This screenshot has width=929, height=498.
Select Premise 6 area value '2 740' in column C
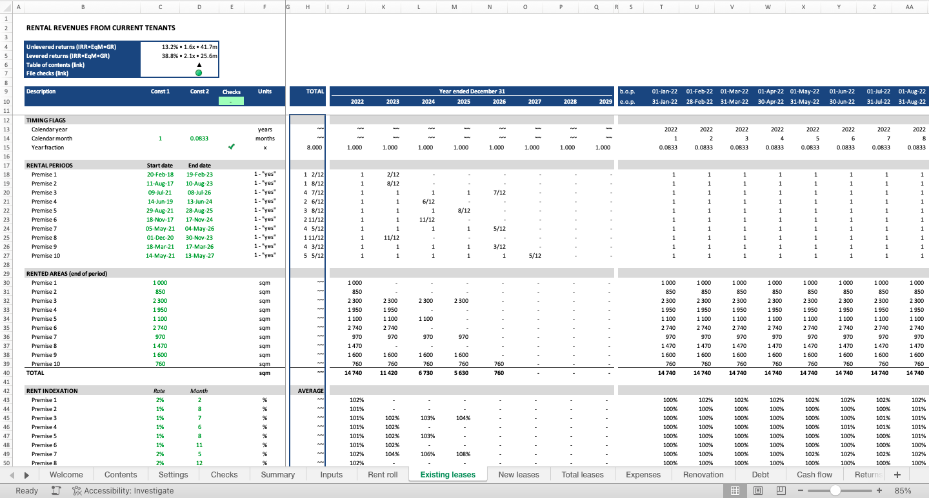point(160,328)
